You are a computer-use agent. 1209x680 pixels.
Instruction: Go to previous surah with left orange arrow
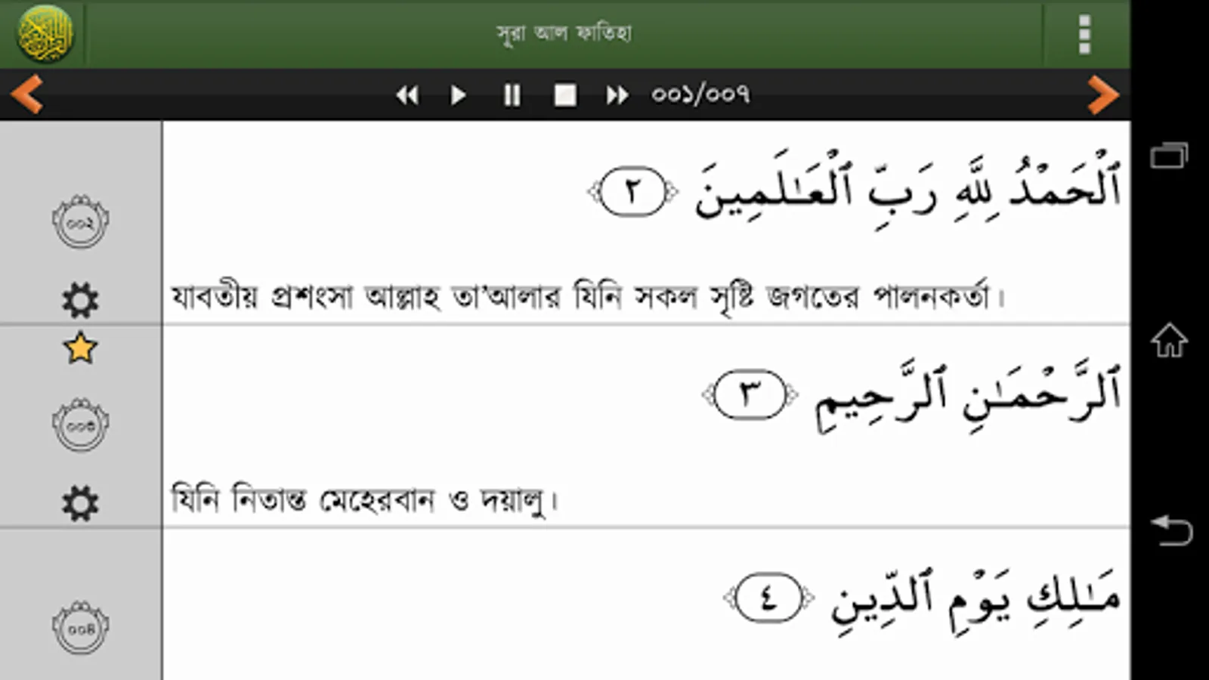click(x=27, y=95)
